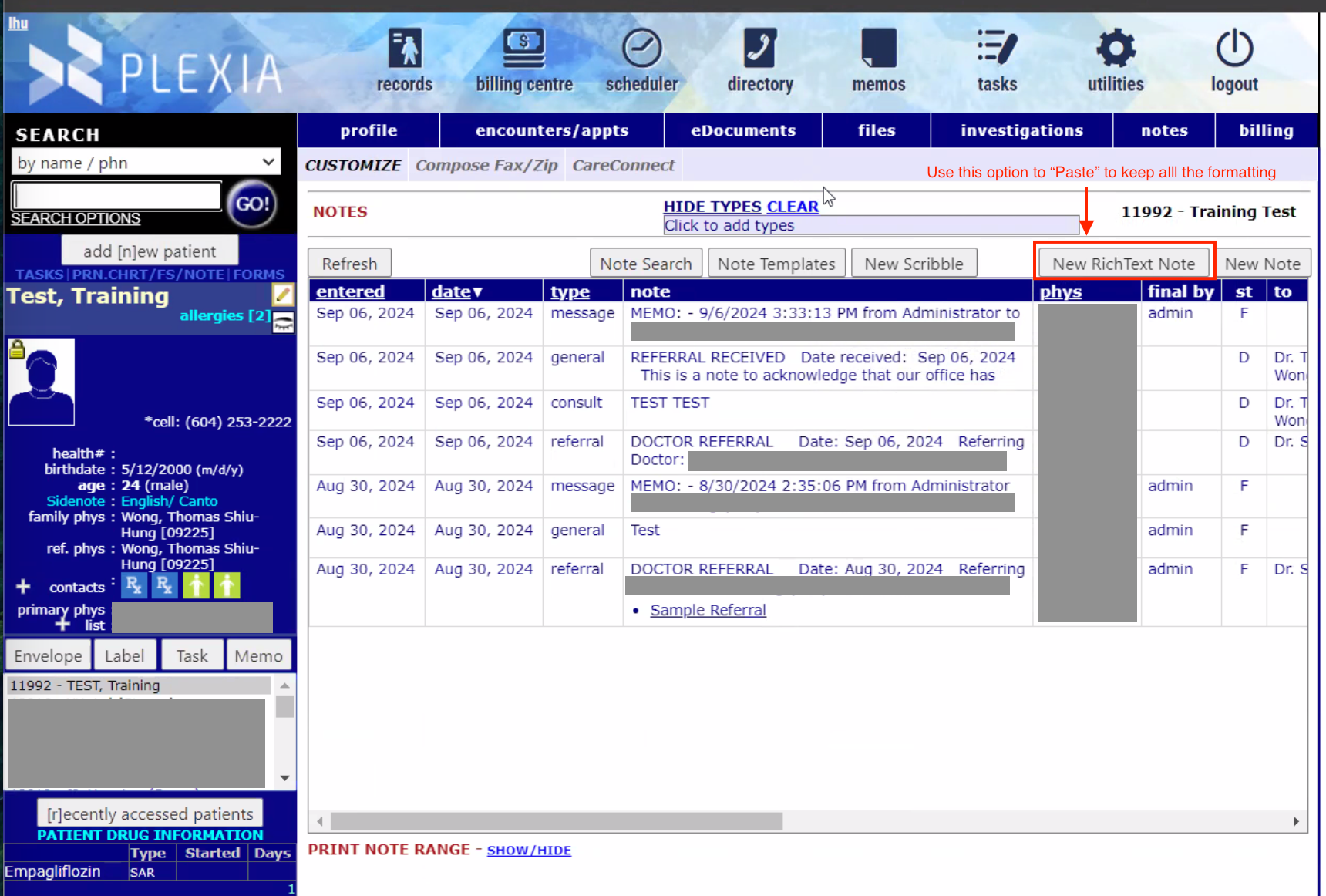Focus the patient search text box
Image resolution: width=1326 pixels, height=896 pixels.
pyautogui.click(x=116, y=196)
